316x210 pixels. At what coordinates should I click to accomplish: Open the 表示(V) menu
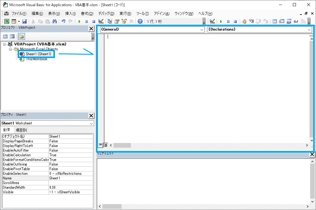coord(54,14)
